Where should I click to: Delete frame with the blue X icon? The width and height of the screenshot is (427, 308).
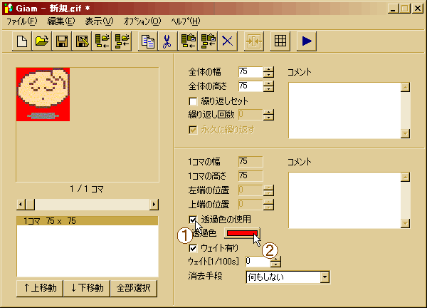tap(228, 41)
